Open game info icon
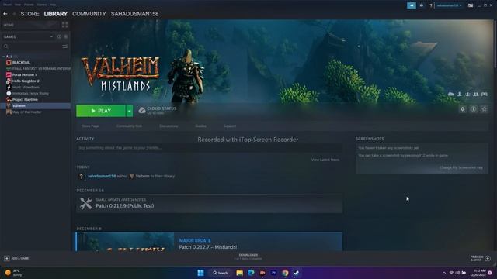Screen dimensions: 497x279 pos(473,109)
